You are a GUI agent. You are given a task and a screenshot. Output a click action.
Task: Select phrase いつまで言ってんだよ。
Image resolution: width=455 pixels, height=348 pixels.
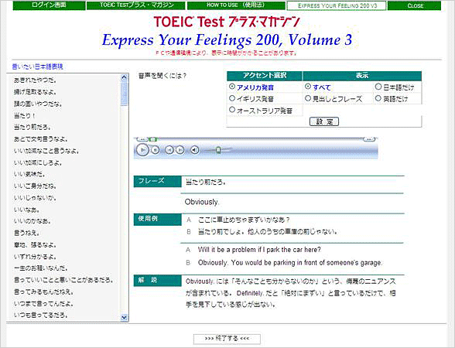coord(43,304)
